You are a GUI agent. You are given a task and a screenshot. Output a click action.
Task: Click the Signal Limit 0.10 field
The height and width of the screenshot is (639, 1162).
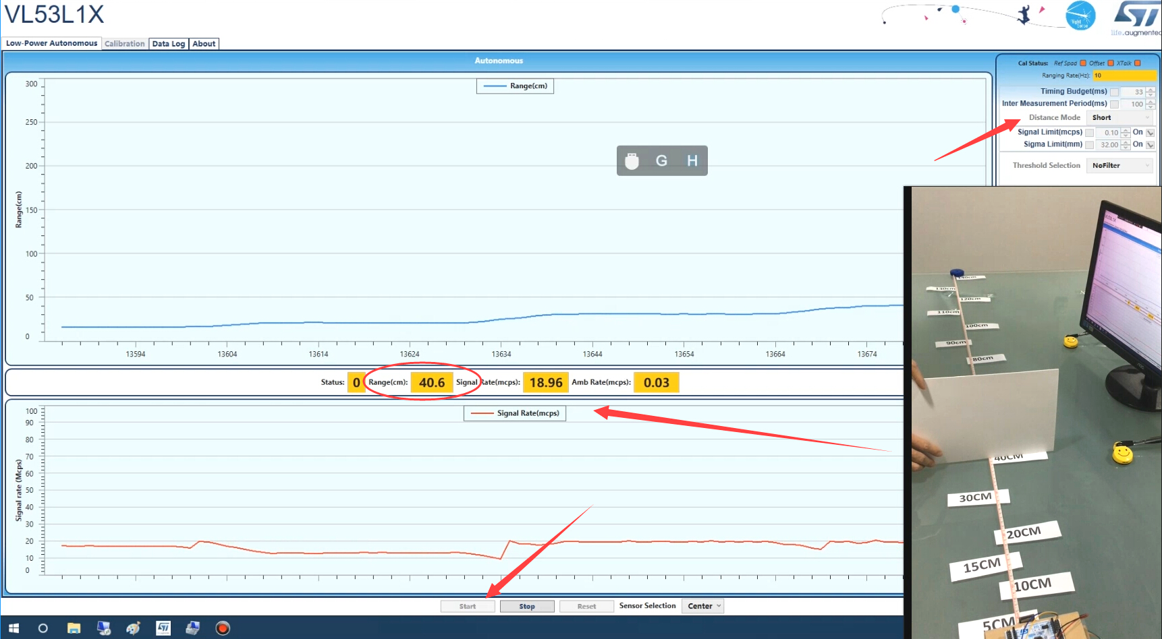point(1108,133)
